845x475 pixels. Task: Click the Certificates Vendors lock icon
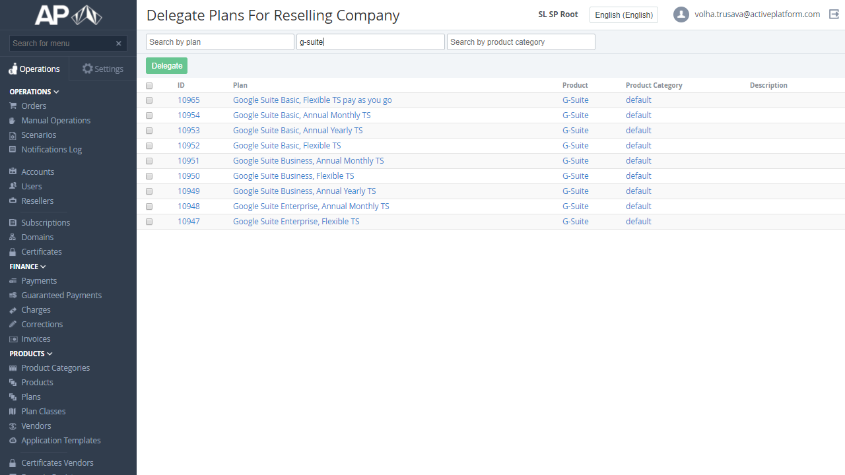[x=13, y=462]
